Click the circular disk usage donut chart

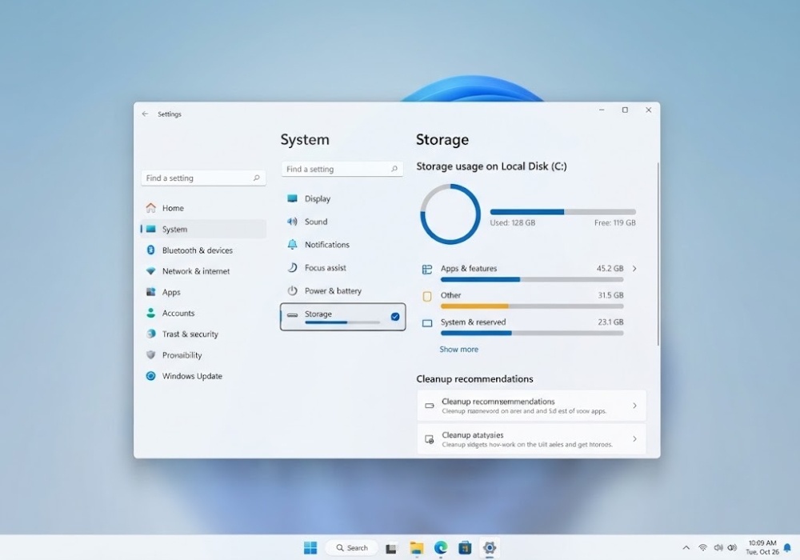(450, 214)
